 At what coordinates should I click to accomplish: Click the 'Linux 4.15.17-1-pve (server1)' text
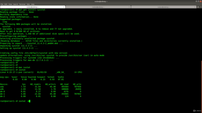[x=17, y=72]
